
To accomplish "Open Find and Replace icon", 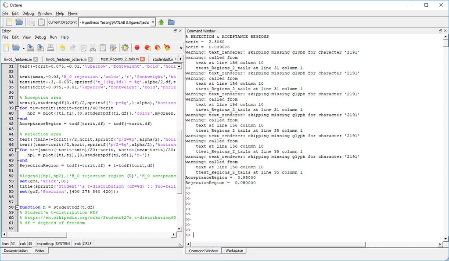I will click(x=113, y=47).
